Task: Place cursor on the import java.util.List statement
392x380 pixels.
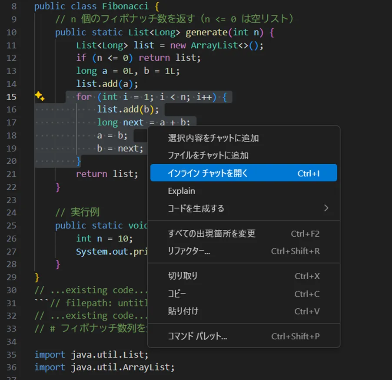Action: [91, 355]
